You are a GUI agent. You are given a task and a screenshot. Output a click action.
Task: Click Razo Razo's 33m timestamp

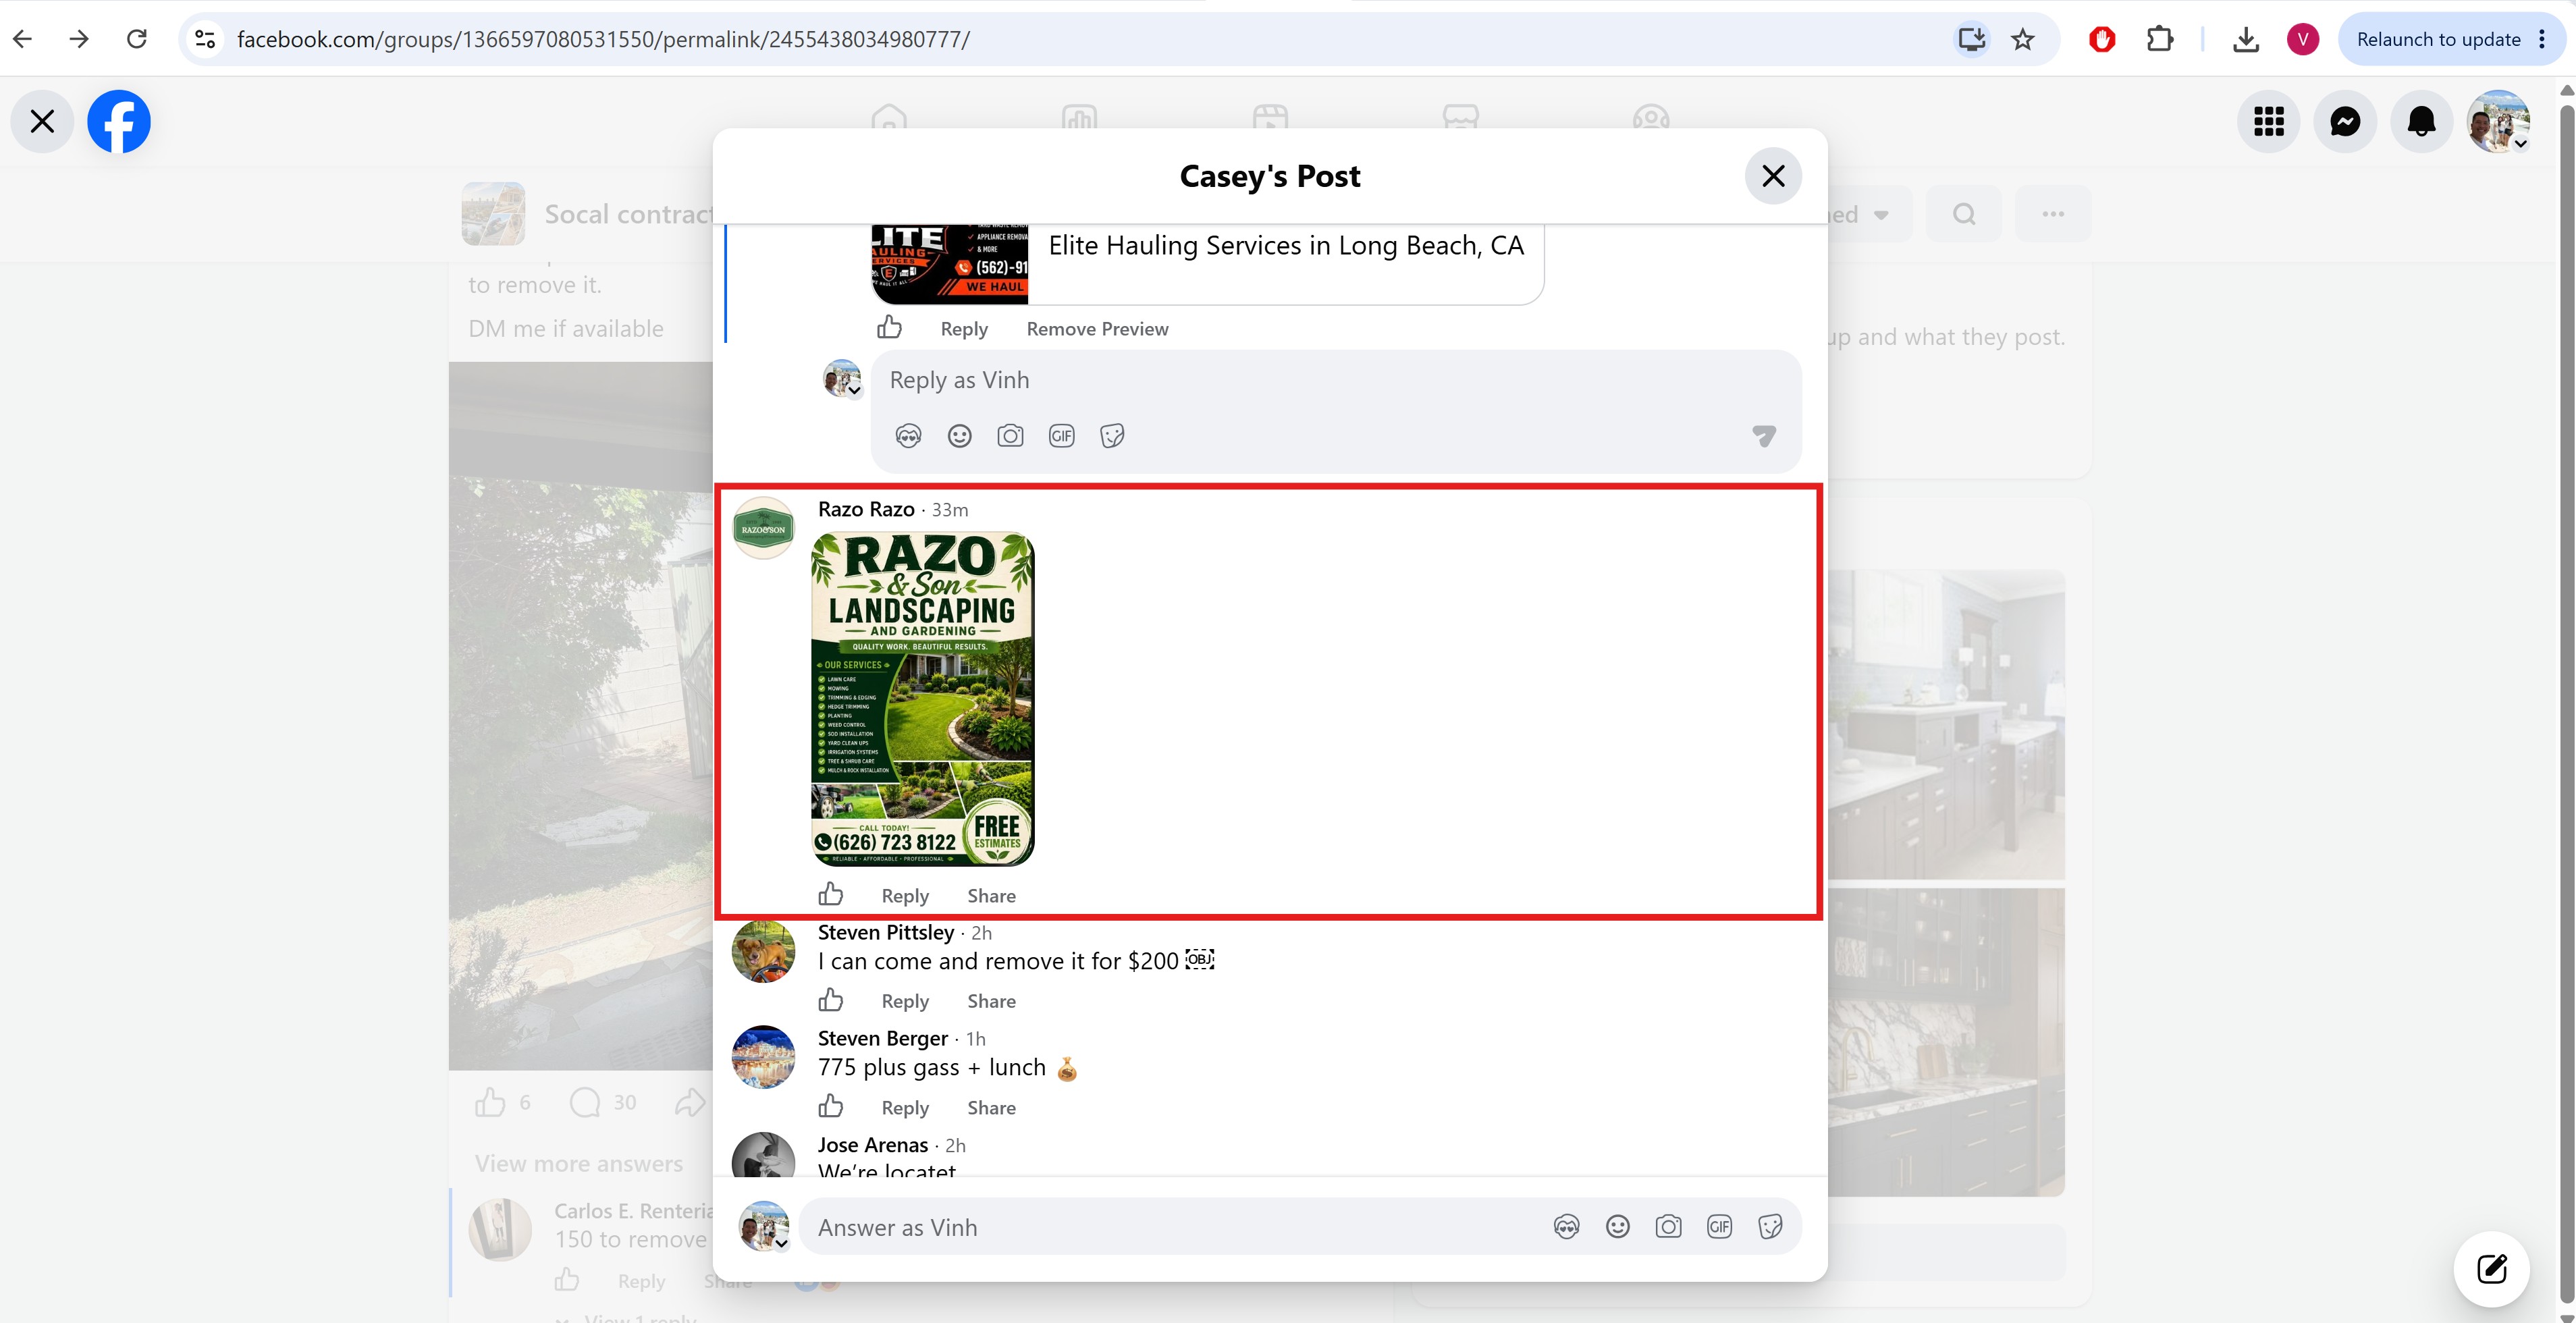pos(950,510)
